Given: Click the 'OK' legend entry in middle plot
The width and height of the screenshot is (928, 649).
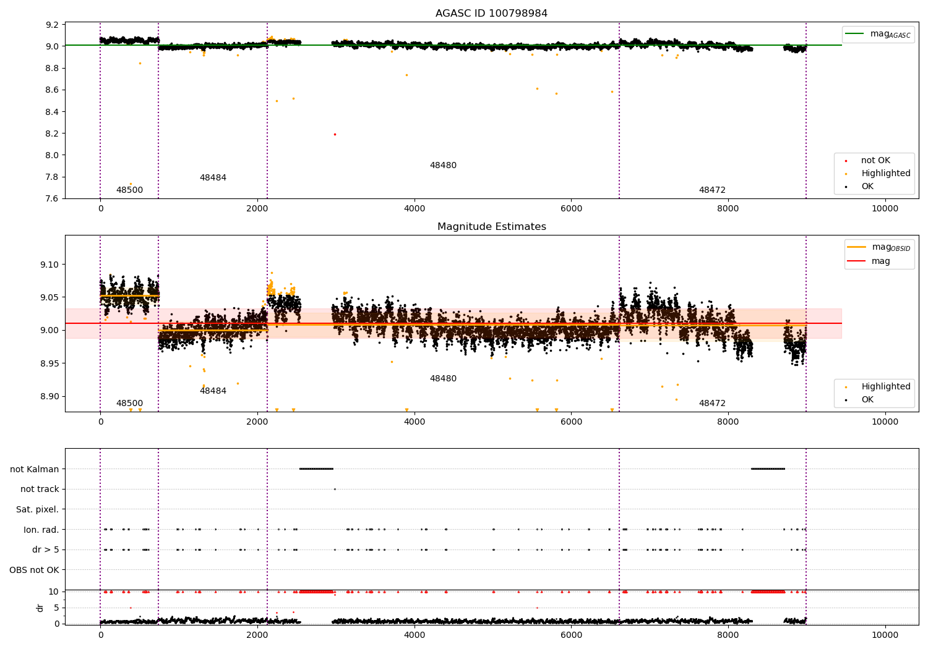Looking at the screenshot, I should [x=859, y=399].
